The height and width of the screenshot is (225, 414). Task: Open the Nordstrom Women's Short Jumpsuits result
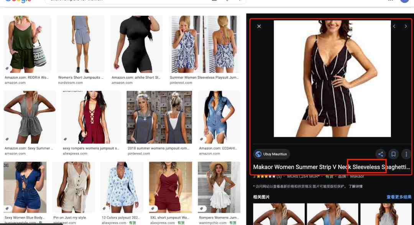(81, 44)
